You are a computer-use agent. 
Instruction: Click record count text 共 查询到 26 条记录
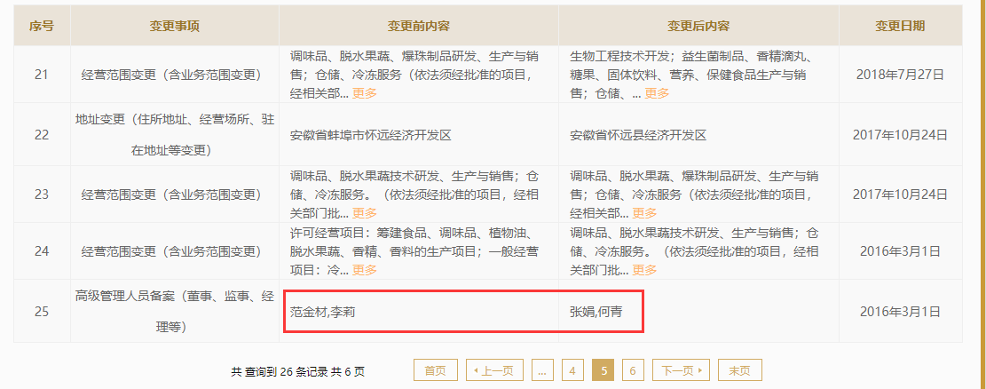click(x=280, y=372)
